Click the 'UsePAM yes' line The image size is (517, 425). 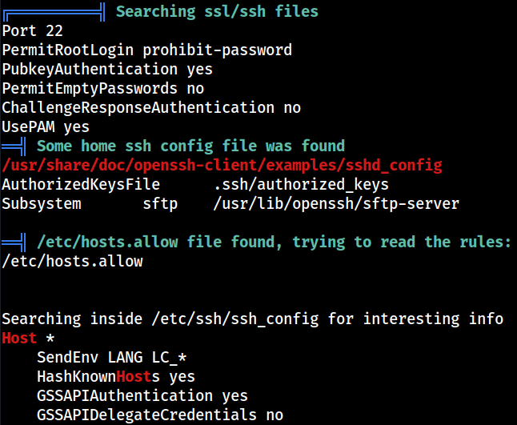[46, 127]
